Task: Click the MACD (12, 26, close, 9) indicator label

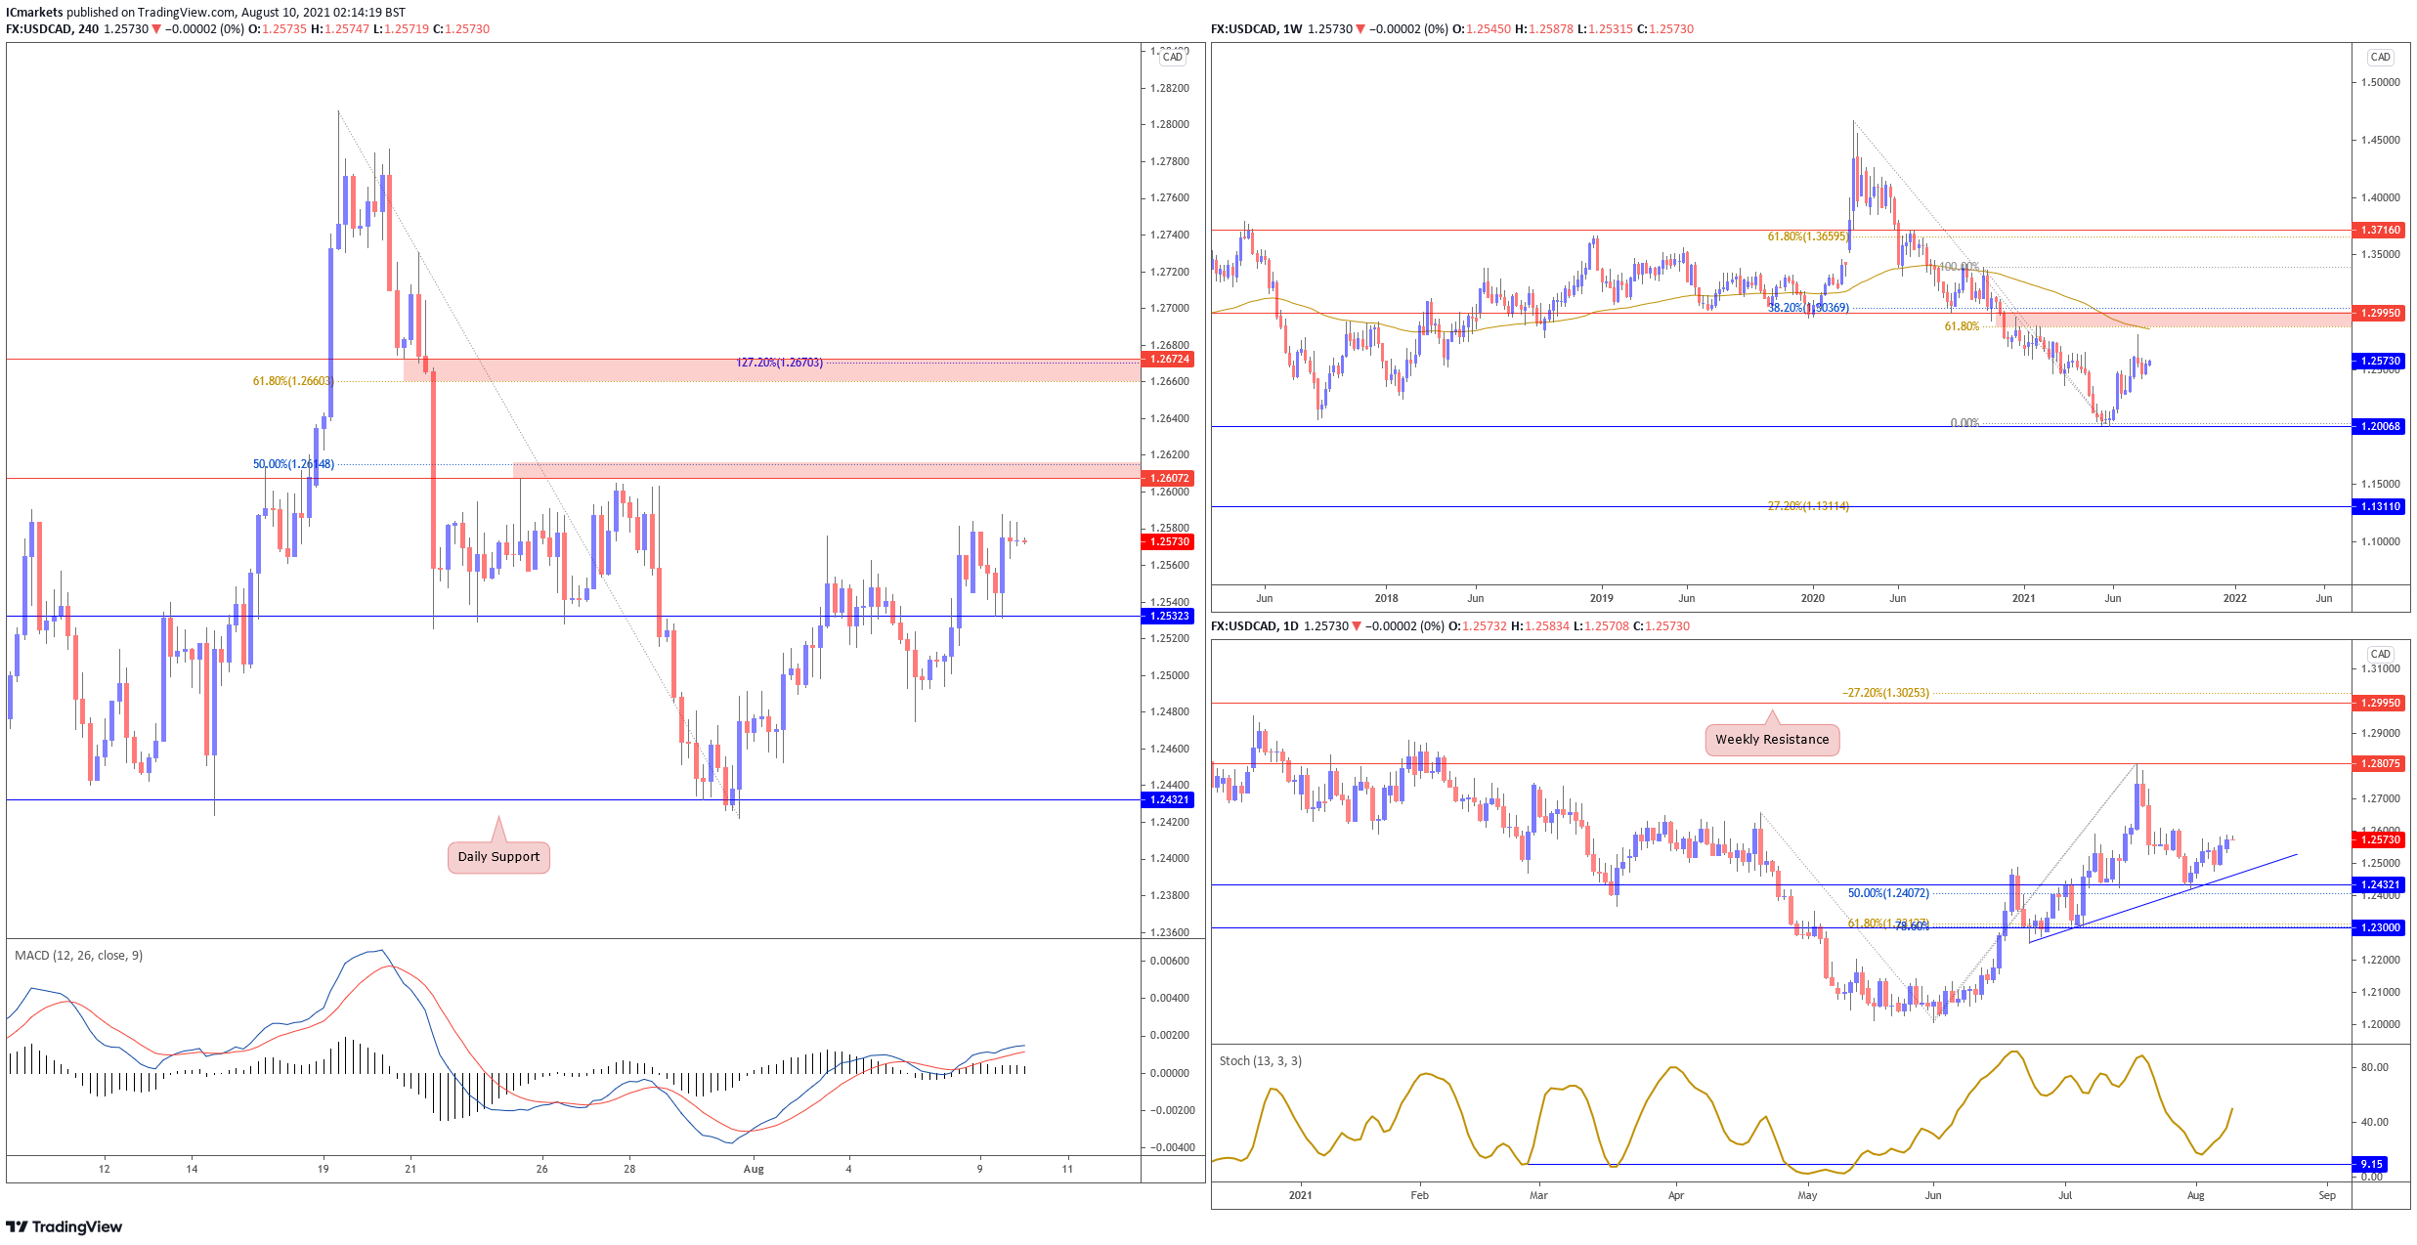Action: tap(78, 955)
